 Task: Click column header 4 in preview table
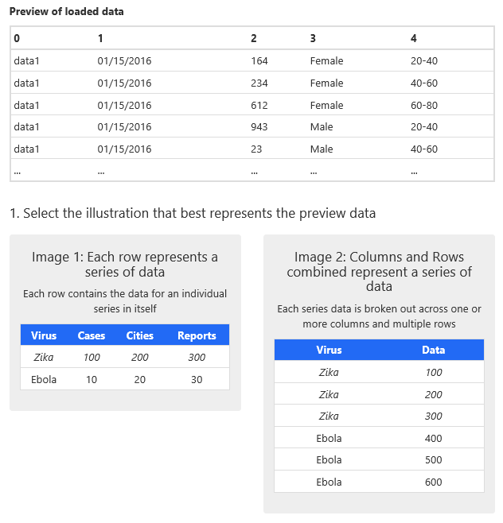click(414, 38)
